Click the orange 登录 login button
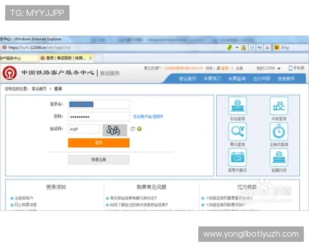This screenshot has height=247, width=309. tap(99, 143)
